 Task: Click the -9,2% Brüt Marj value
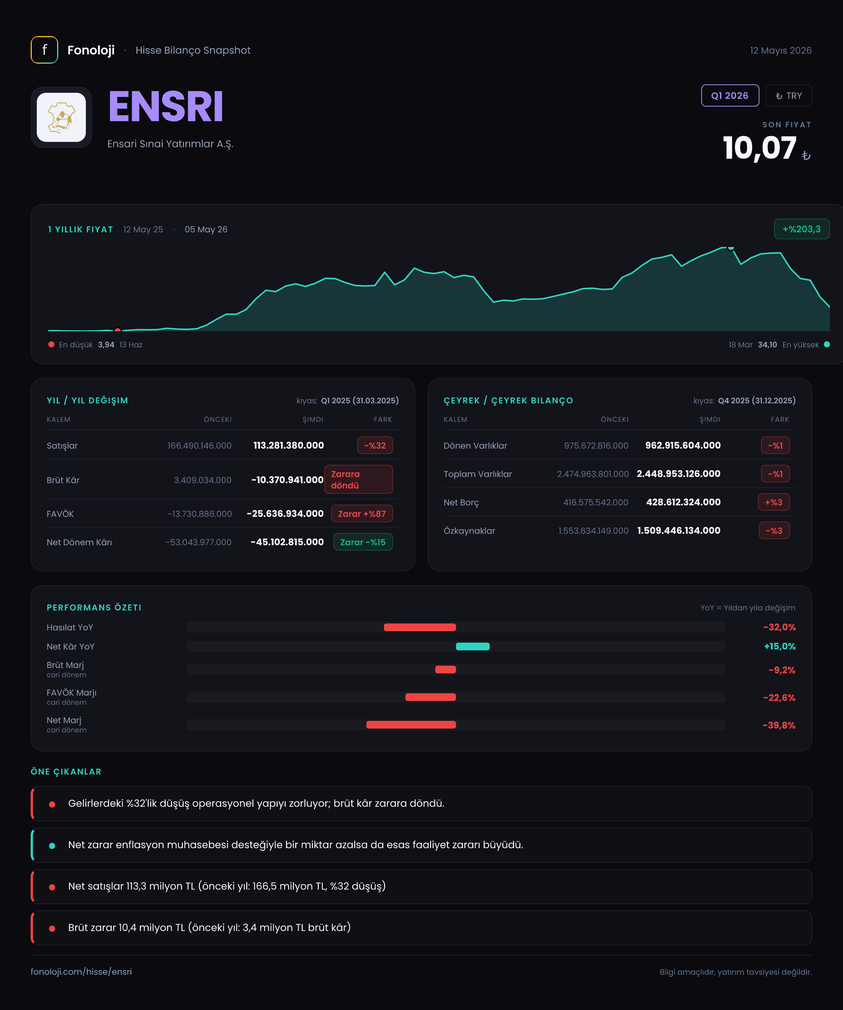tap(781, 670)
